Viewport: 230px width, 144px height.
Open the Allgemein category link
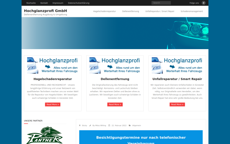(136, 126)
